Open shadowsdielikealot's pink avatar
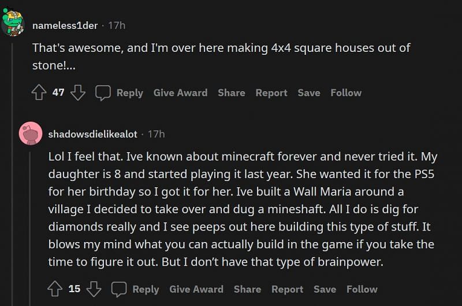Image resolution: width=462 pixels, height=306 pixels. click(x=30, y=134)
